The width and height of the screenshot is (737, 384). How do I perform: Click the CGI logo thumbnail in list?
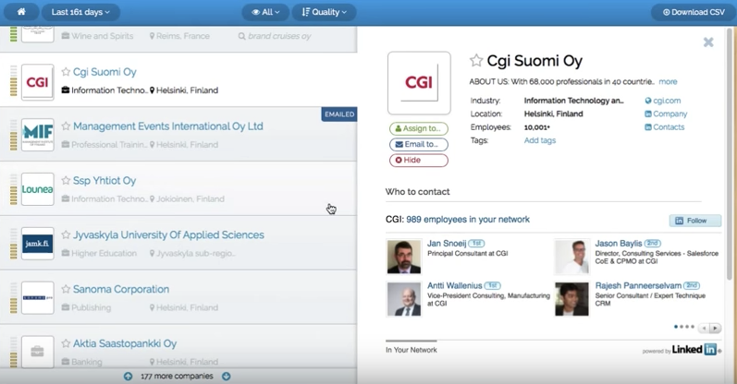38,82
